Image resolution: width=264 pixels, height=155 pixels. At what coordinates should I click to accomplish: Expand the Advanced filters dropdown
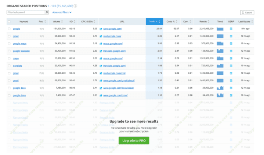[62, 12]
